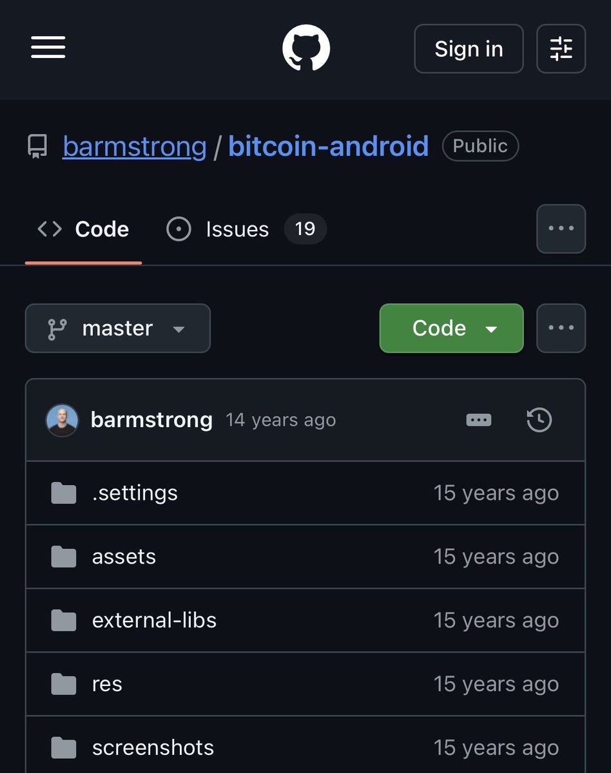The image size is (611, 773).
Task: Open the external-libs folder
Action: (154, 620)
